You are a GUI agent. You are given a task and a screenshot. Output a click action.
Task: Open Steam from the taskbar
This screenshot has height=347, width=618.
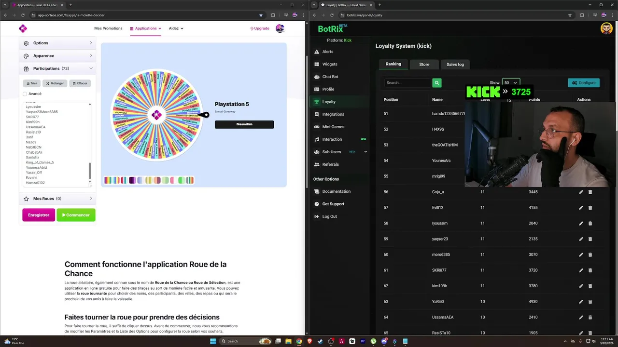[320, 341]
